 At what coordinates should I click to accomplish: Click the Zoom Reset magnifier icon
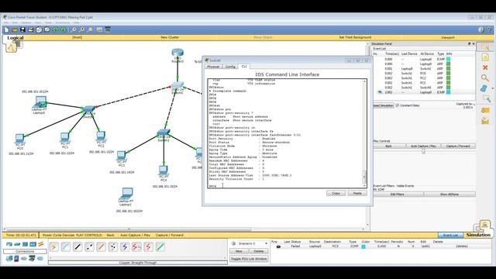[81, 29]
